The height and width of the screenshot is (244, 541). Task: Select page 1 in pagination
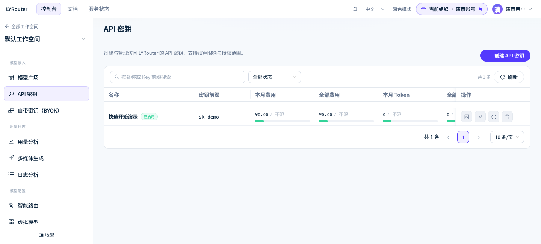click(x=463, y=137)
